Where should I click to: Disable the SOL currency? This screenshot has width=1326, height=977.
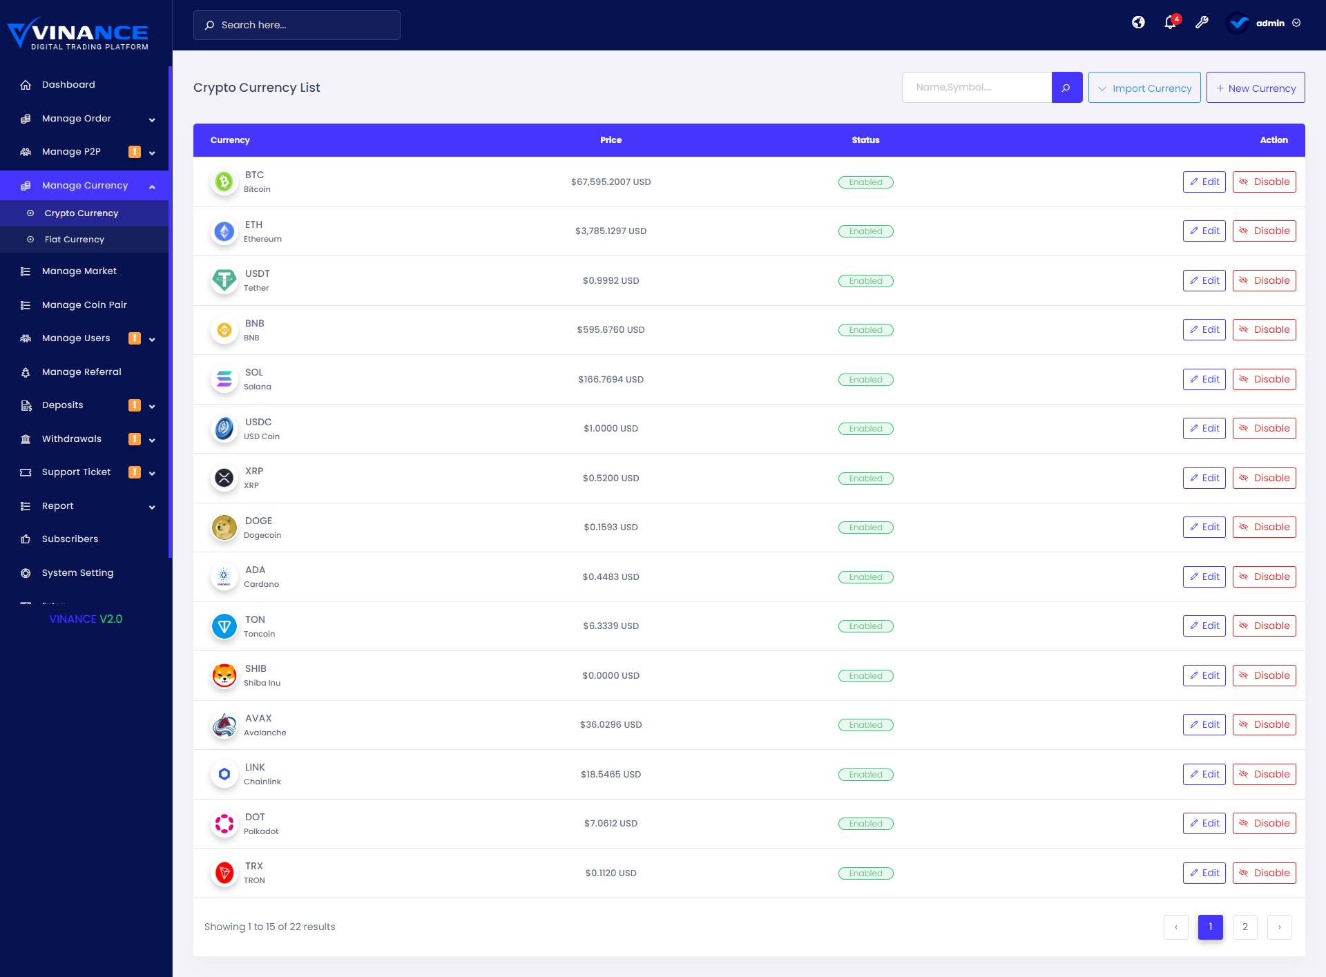click(1264, 379)
